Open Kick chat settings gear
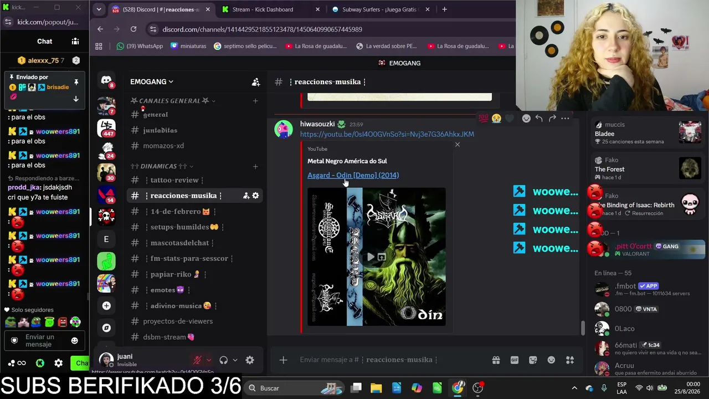Screen dimensions: 709x399 coord(58,364)
